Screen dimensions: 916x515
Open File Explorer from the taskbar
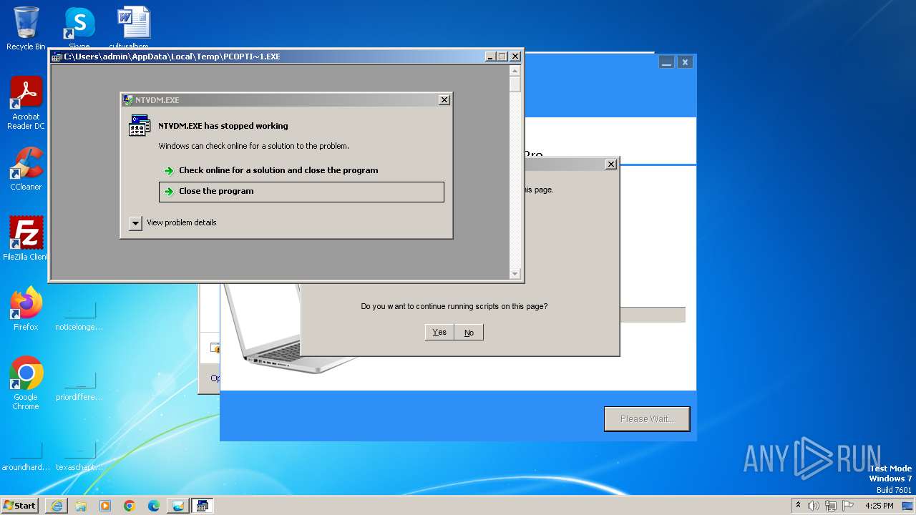(81, 506)
